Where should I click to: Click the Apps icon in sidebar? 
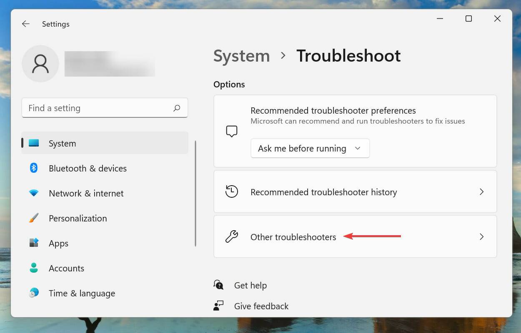34,243
